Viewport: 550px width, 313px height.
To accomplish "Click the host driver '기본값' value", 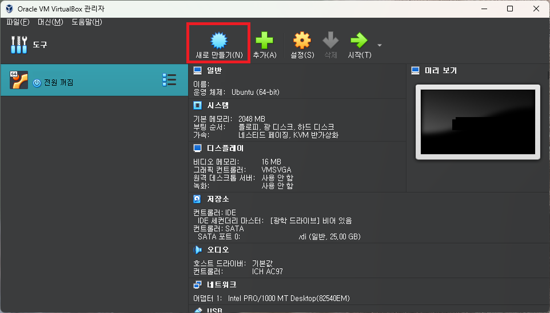I will click(x=262, y=263).
